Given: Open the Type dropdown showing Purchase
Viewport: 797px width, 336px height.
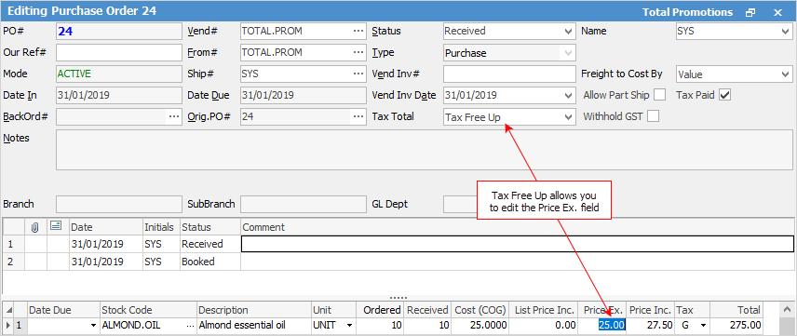Looking at the screenshot, I should click(569, 52).
